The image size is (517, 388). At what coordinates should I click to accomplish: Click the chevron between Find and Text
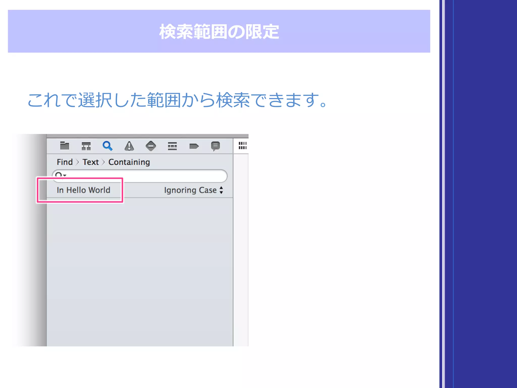pyautogui.click(x=77, y=162)
